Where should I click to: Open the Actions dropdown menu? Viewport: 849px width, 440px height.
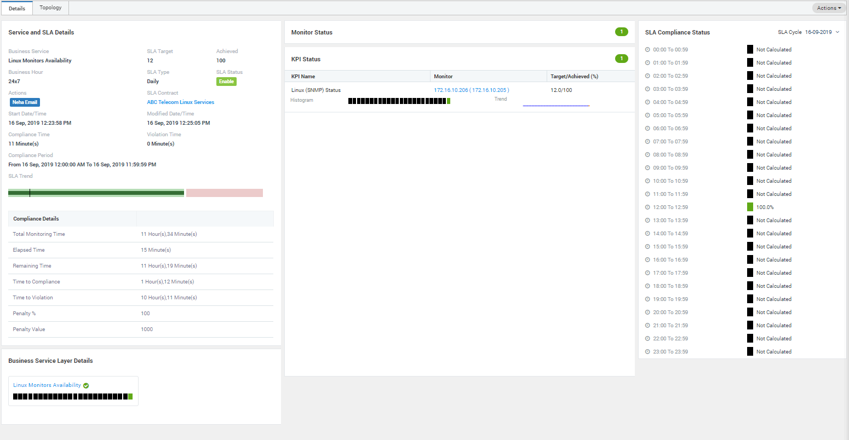pos(829,8)
